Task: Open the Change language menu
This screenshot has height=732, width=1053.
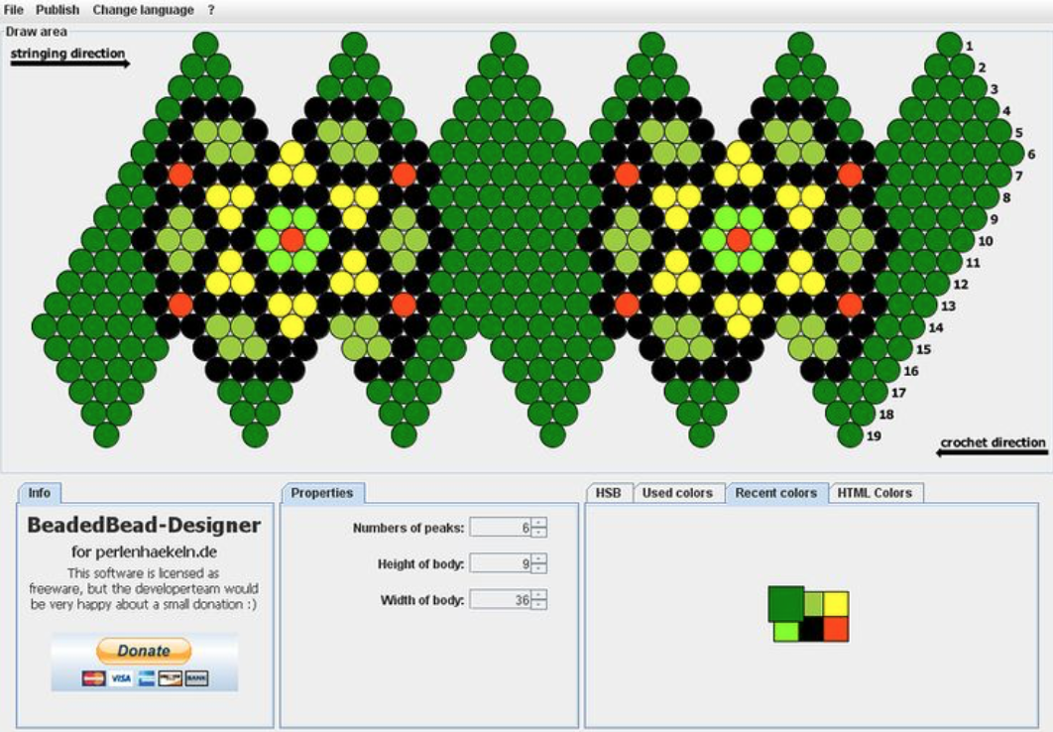Action: pyautogui.click(x=143, y=10)
